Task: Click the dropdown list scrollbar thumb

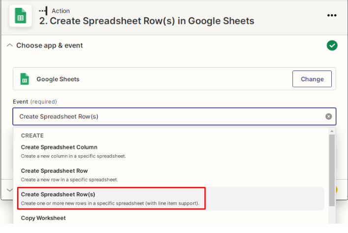Action: point(332,170)
